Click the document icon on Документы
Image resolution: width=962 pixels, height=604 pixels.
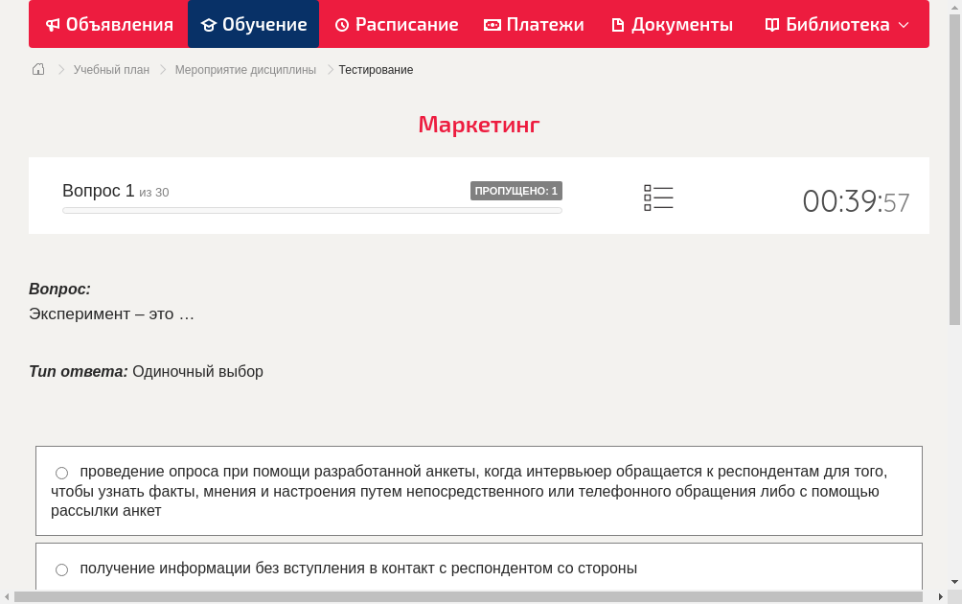coord(617,24)
